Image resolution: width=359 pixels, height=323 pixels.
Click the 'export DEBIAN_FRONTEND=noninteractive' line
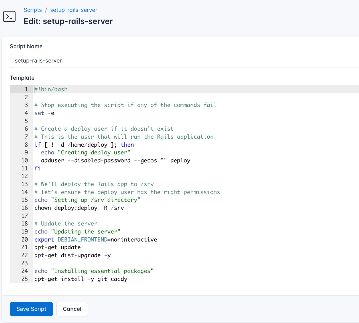pos(96,239)
